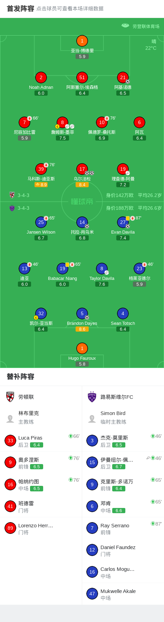Click the 劳顿联 team crest in substitutes
Screen dimensions: 164x622
point(10,397)
